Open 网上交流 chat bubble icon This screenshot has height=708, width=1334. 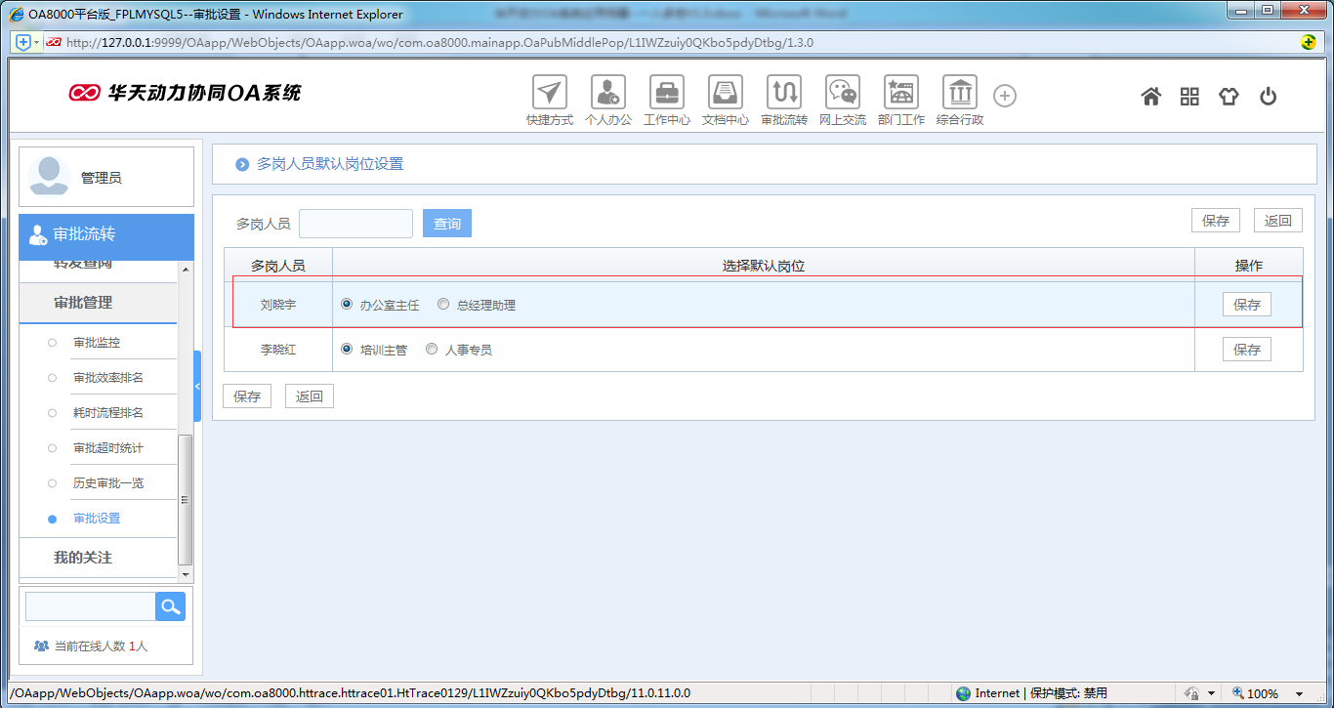(842, 93)
